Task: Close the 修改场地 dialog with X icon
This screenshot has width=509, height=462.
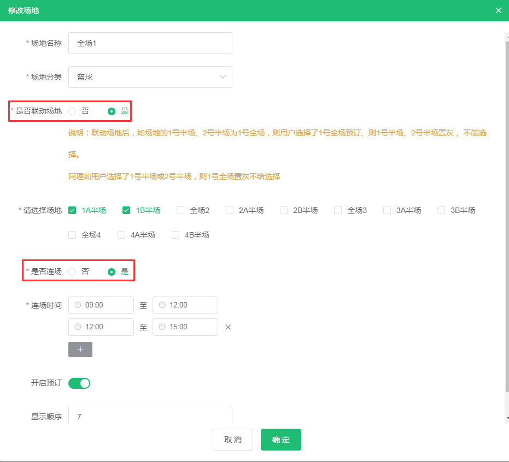Action: click(498, 10)
